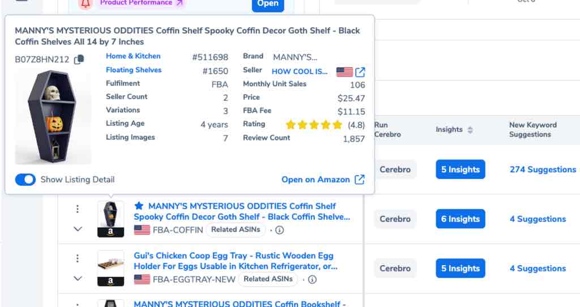Open Product Performance arrow icon
This screenshot has height=307, width=580.
coord(180,3)
